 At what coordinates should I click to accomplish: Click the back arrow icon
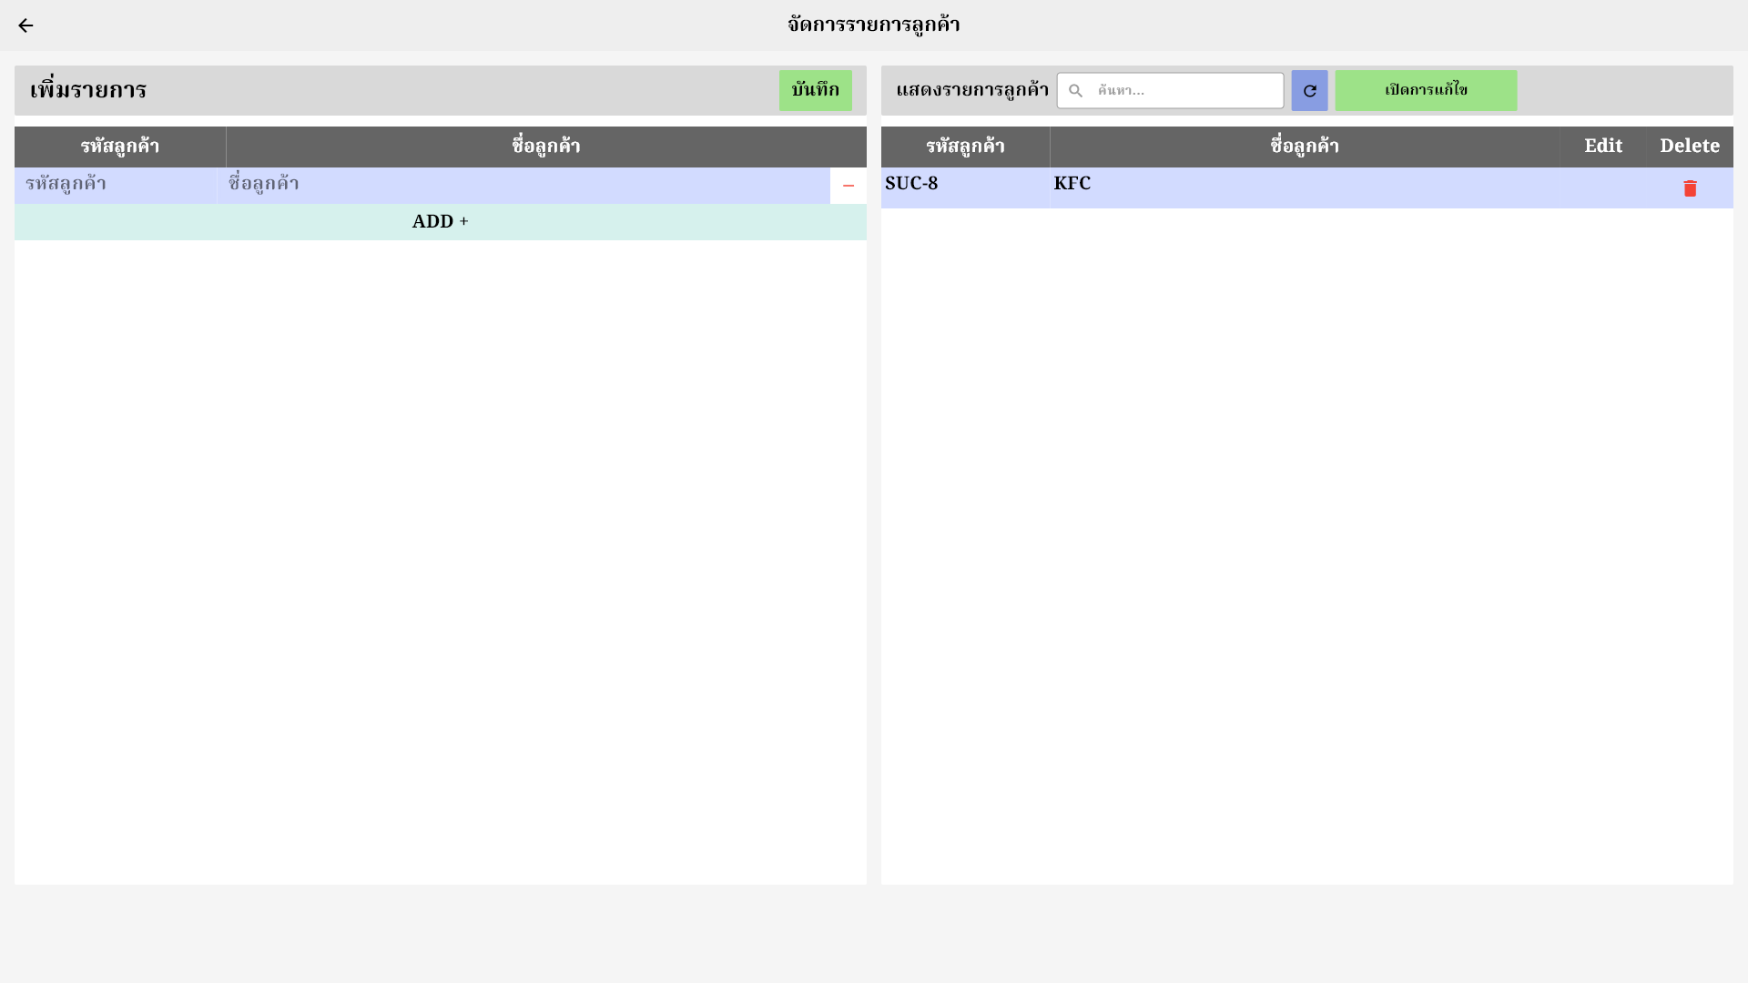[x=25, y=25]
